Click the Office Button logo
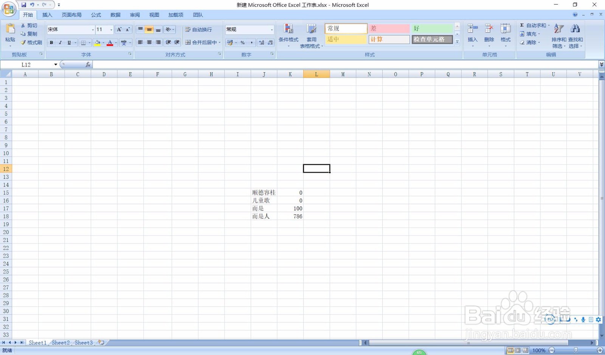Image resolution: width=605 pixels, height=355 pixels. click(9, 9)
